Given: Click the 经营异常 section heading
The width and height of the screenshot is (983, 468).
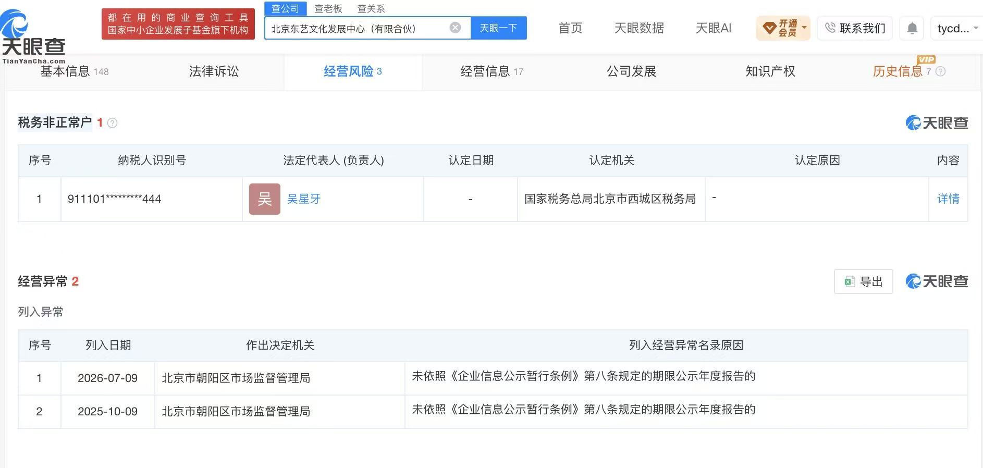Looking at the screenshot, I should (x=43, y=281).
